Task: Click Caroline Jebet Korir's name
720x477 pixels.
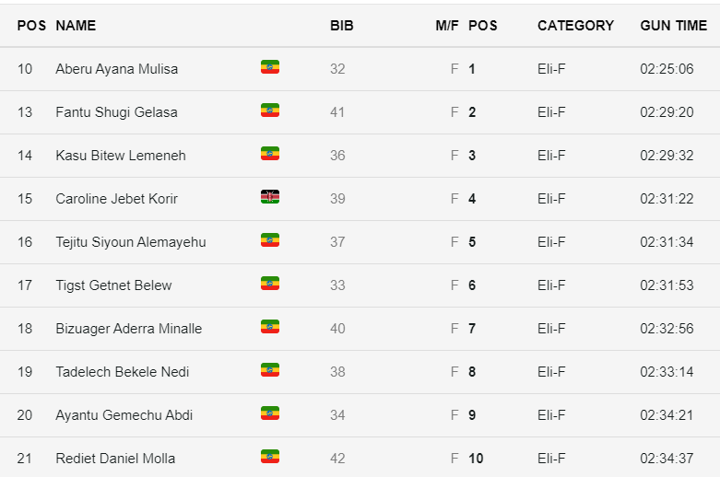Action: [x=117, y=199]
